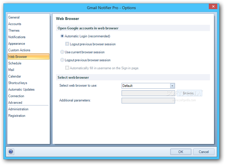Open Notifications settings
Screen dimensions: 225x165
tap(17, 37)
